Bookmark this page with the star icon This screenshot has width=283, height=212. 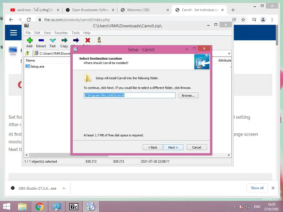click(243, 20)
